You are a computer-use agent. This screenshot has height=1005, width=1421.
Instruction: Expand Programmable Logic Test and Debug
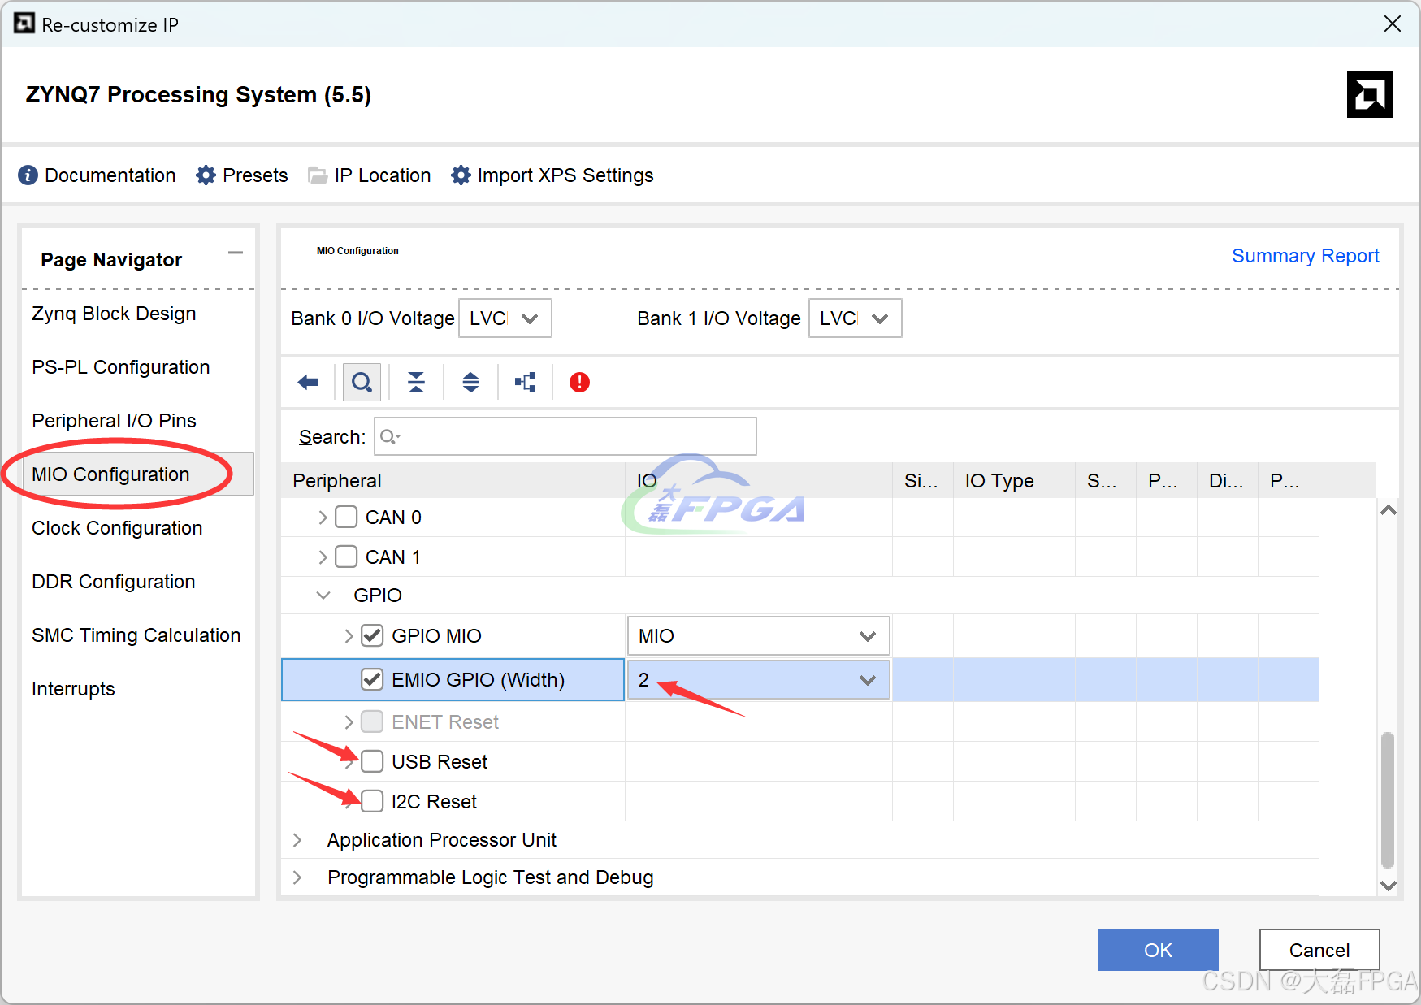pos(297,877)
